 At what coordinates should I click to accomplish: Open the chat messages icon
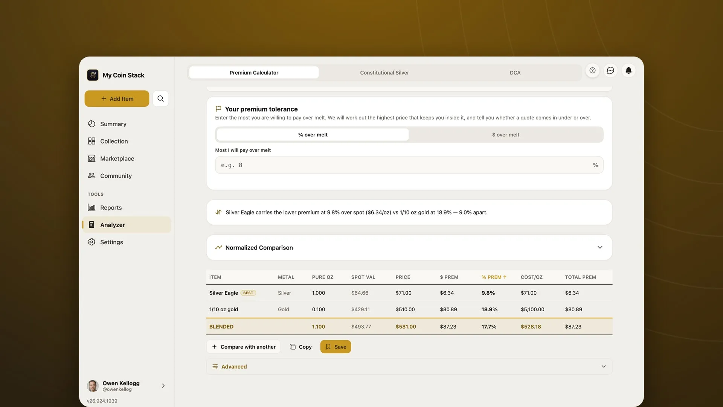click(610, 70)
